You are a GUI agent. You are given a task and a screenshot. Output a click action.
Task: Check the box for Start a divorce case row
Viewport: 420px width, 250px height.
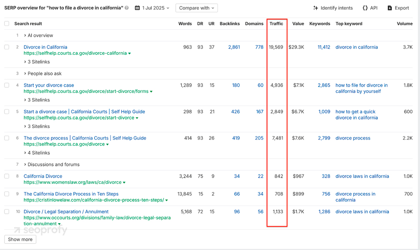click(7, 112)
